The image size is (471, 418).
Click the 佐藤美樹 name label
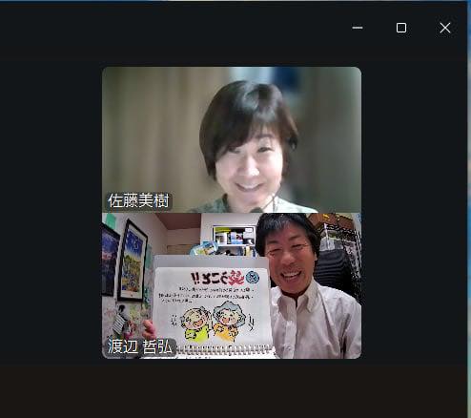pos(138,200)
